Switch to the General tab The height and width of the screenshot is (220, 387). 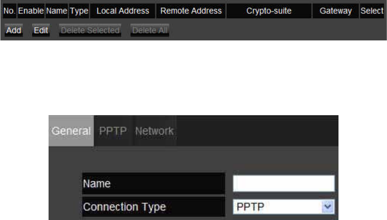[71, 131]
